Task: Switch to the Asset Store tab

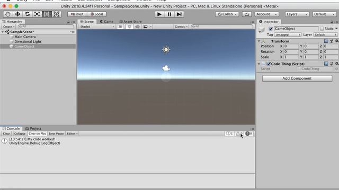Action: point(131,22)
